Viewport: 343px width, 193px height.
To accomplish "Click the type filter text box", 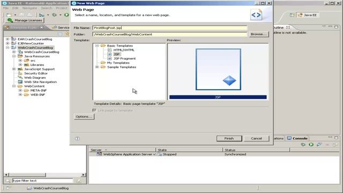I will click(x=43, y=181).
